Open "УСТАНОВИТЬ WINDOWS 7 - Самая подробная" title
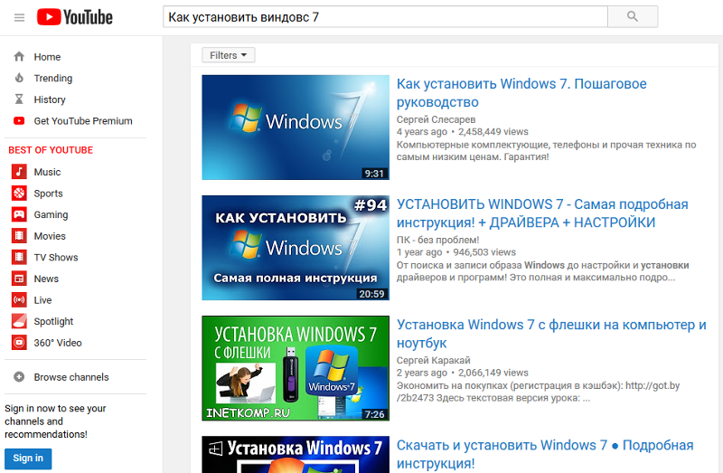The width and height of the screenshot is (723, 473). point(542,213)
